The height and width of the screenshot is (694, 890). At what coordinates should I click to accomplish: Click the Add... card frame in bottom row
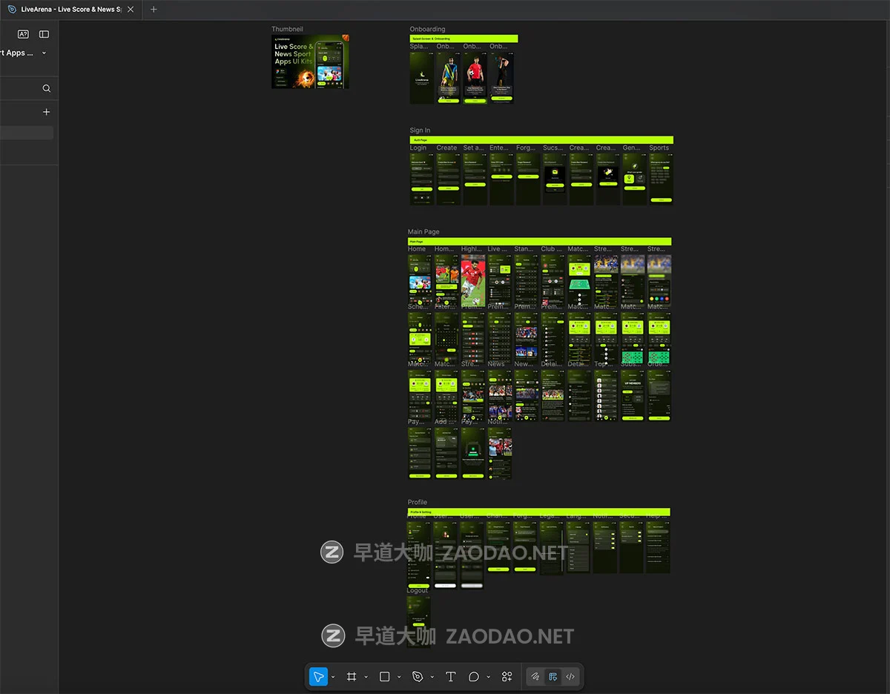(x=446, y=452)
